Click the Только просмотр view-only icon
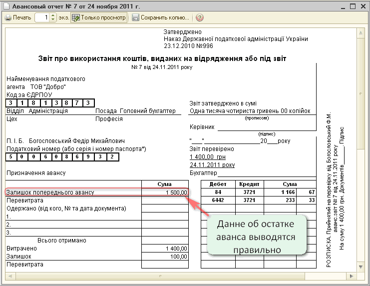Viewport: 370px width, 286px height. coord(76,17)
